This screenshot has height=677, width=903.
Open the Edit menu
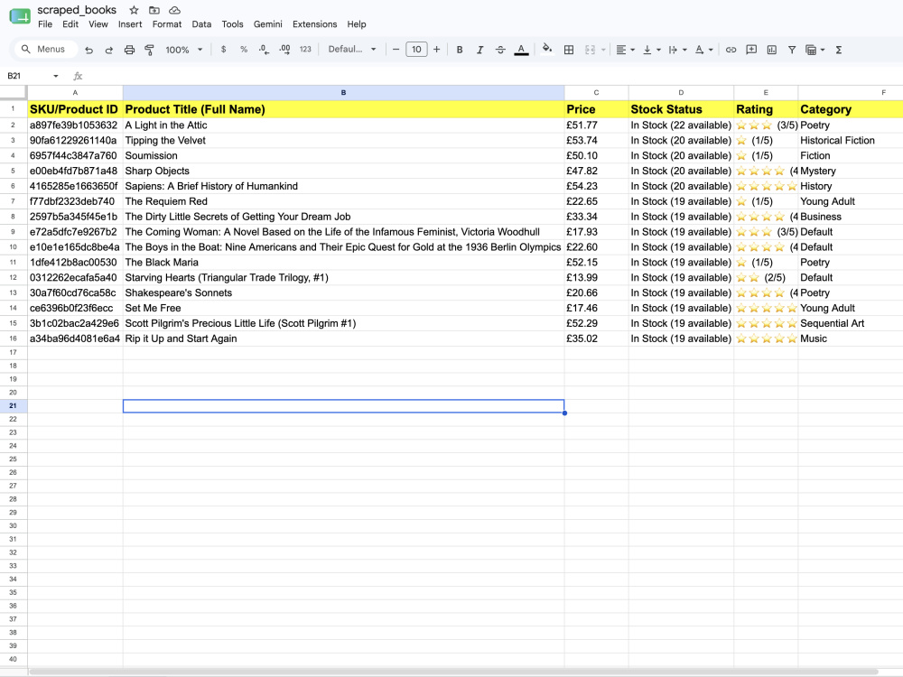click(x=70, y=24)
